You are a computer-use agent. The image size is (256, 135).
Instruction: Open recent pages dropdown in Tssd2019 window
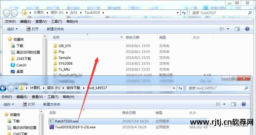coord(20,13)
